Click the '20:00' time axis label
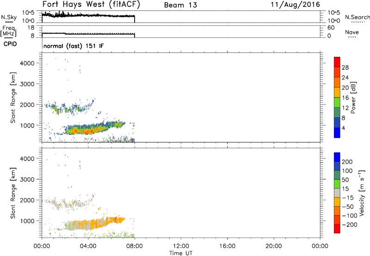Image resolution: width=370 pixels, height=256 pixels. tap(274, 246)
